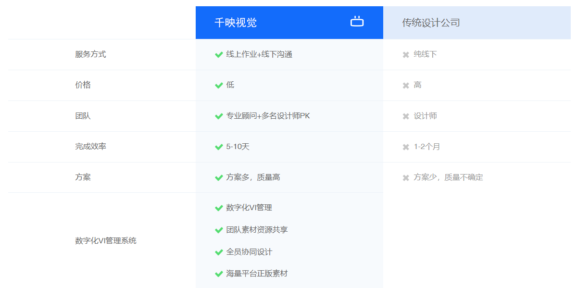Click gray cross beside 1-2个月
The width and height of the screenshot is (577, 288).
coord(406,147)
